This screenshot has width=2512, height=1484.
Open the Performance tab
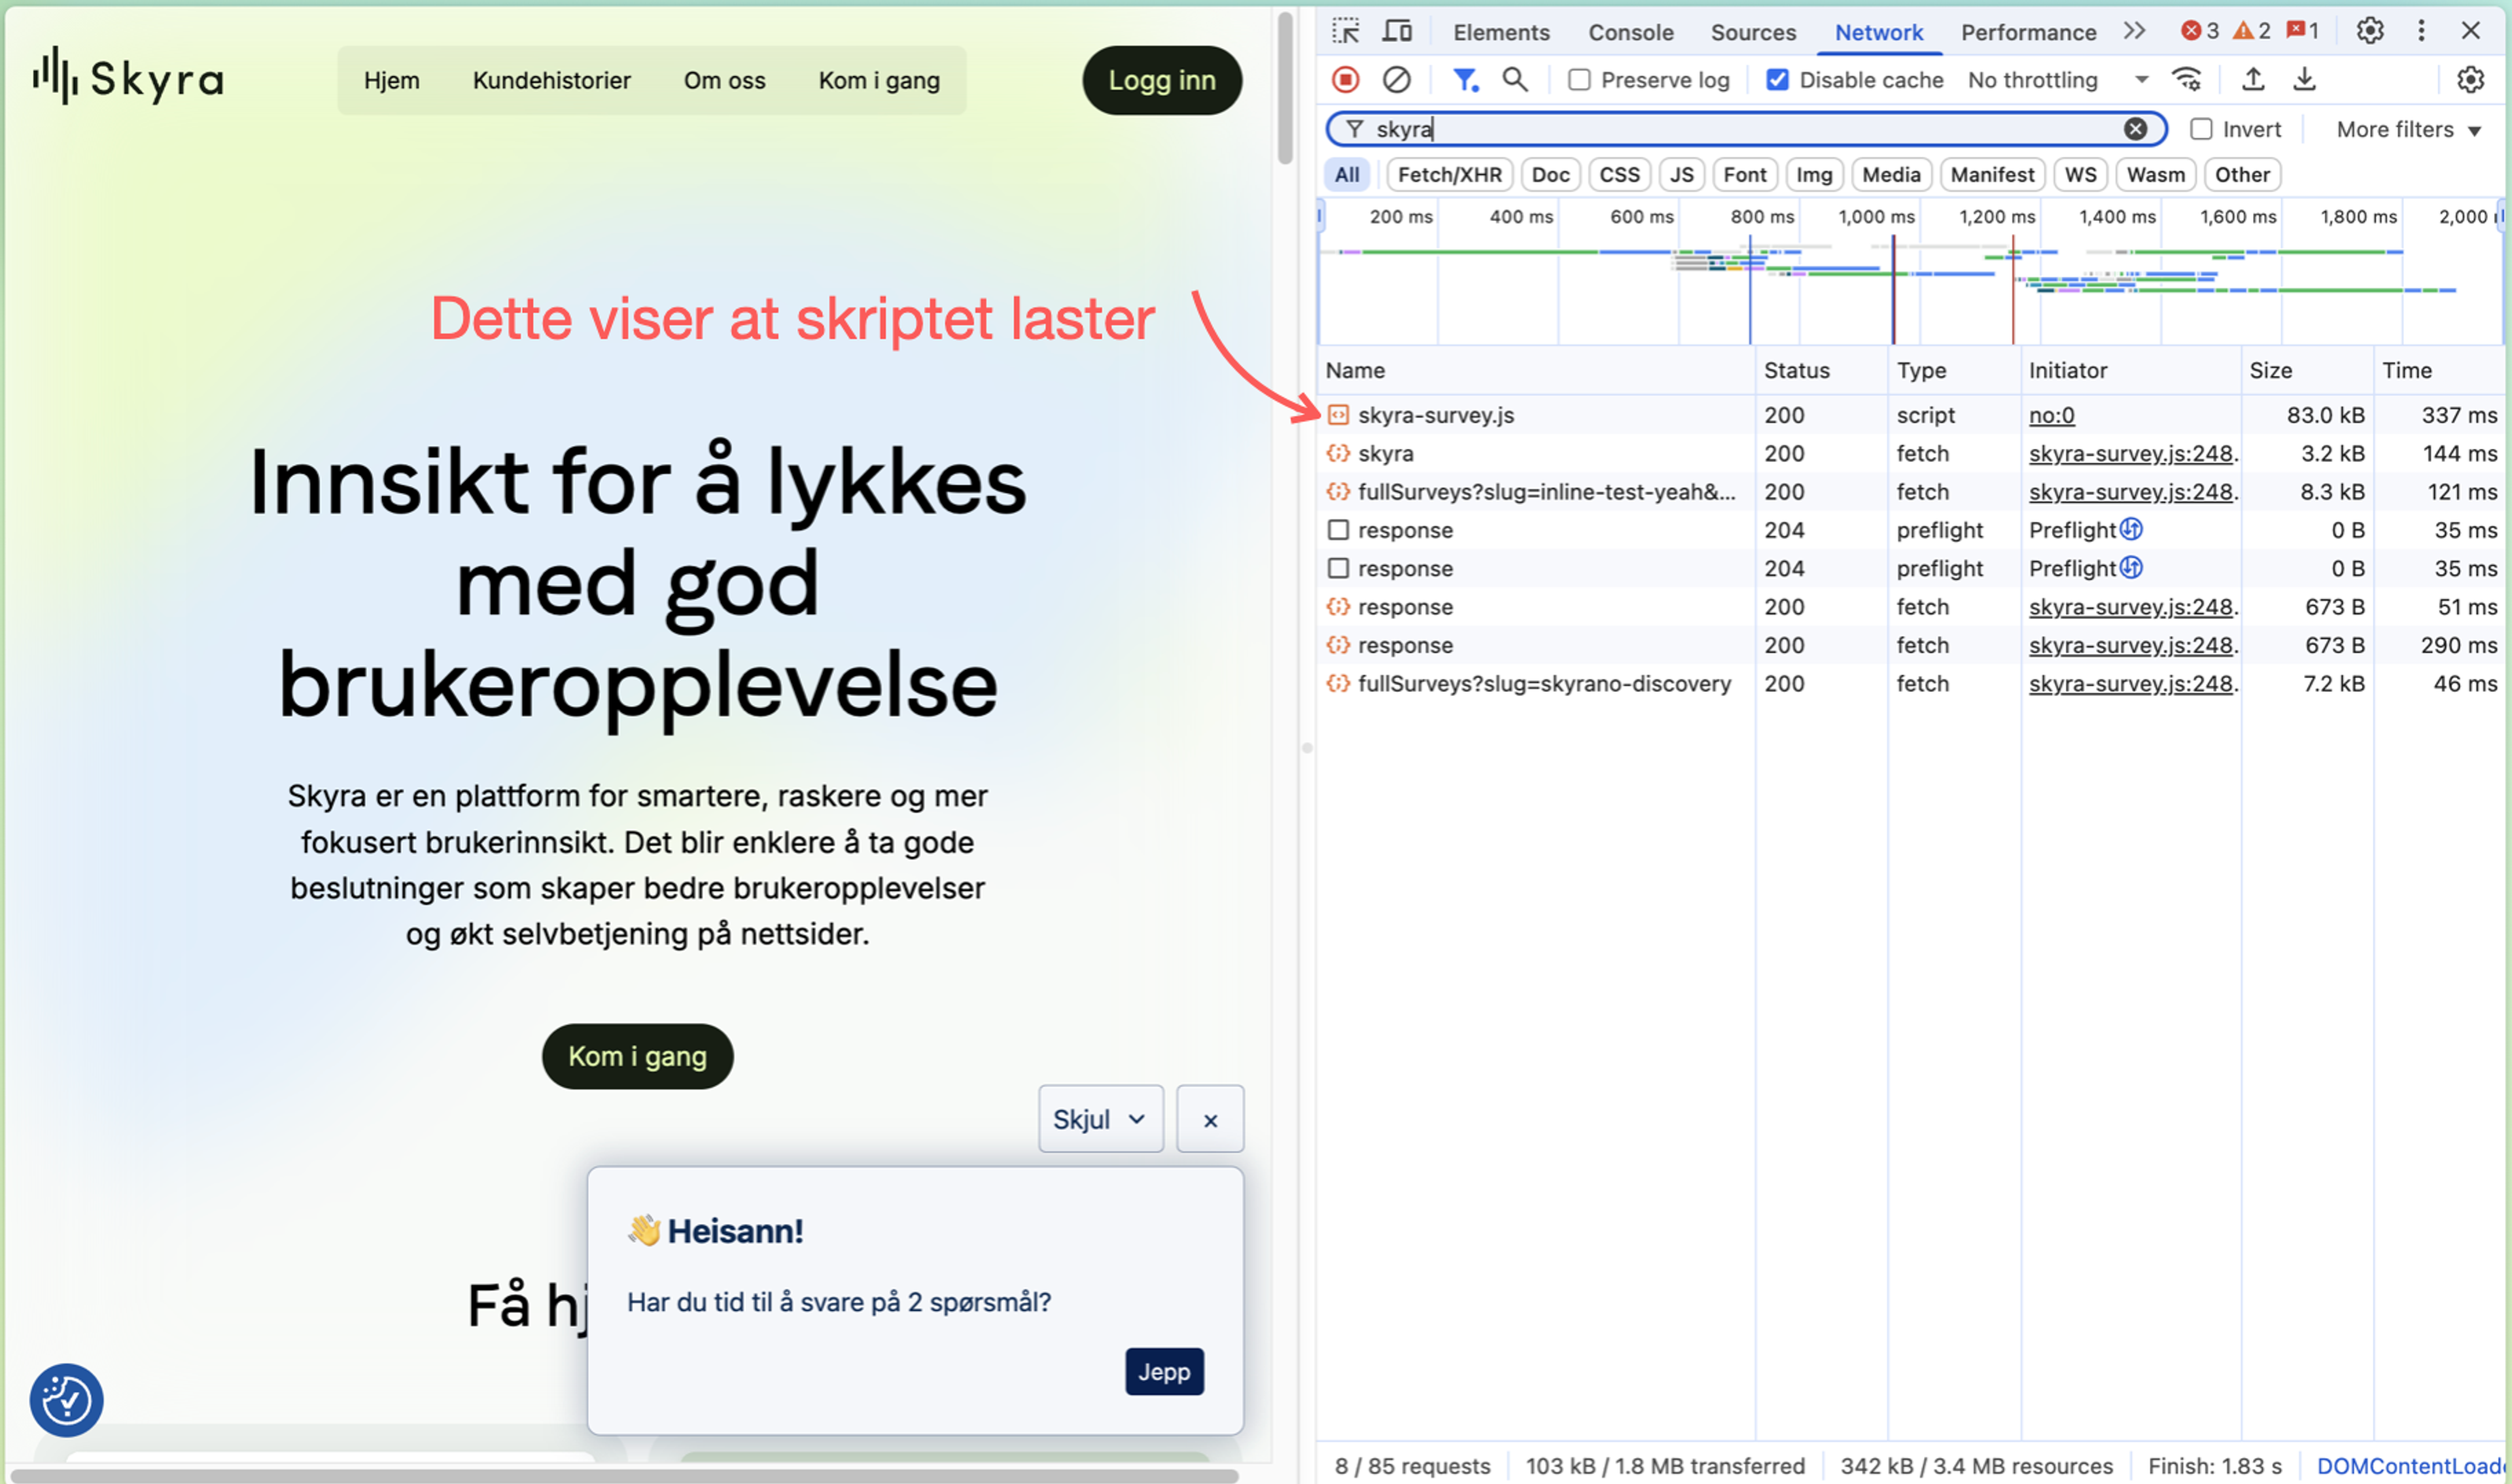(2028, 32)
